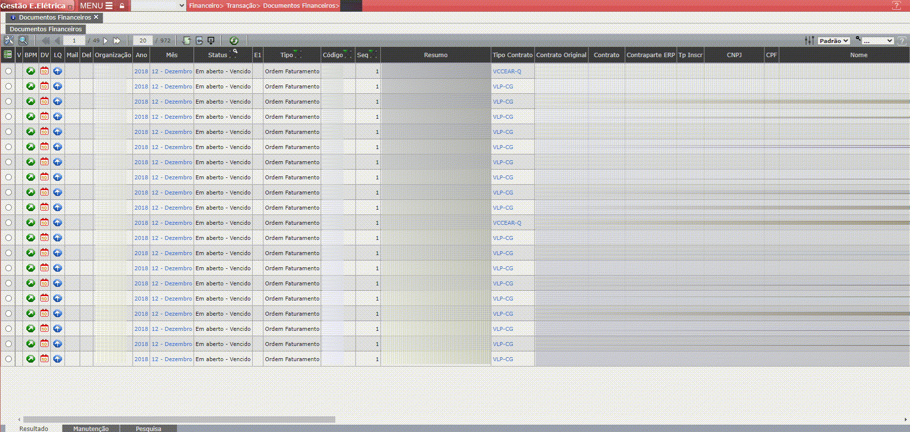Click the magnifier search icon in toolbar
The height and width of the screenshot is (432, 910).
pyautogui.click(x=23, y=41)
